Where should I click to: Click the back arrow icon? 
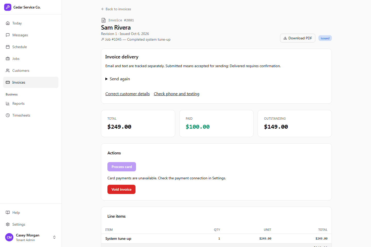pyautogui.click(x=103, y=9)
